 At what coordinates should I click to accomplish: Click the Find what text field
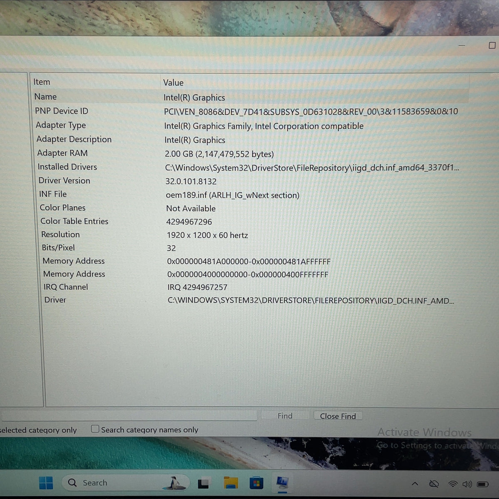coord(129,415)
